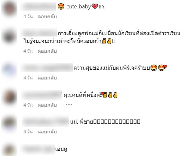This screenshot has width=184, height=156.
Task: Open avatar beside the เอ็นดู comment
Action: (x=9, y=150)
